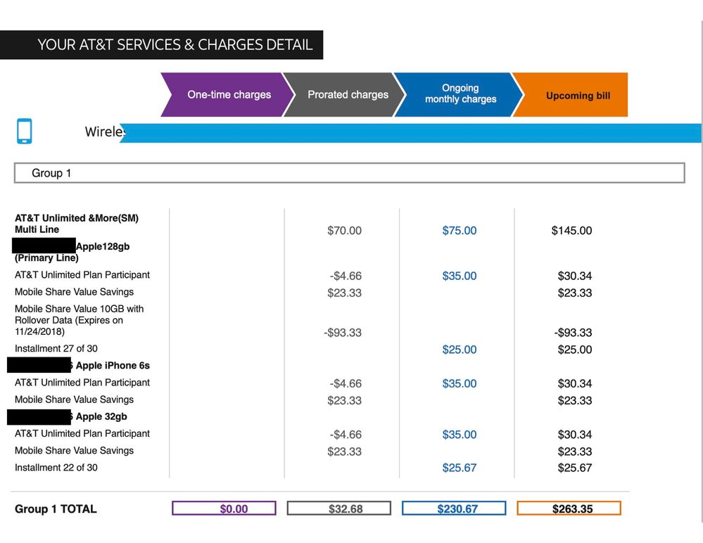Click the gray $32.68 total box
Image resolution: width=703 pixels, height=543 pixels.
tap(339, 509)
